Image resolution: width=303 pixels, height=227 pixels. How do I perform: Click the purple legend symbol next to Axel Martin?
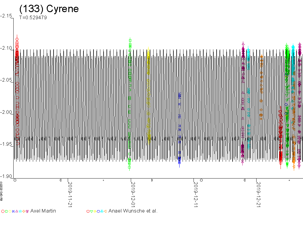point(27,211)
